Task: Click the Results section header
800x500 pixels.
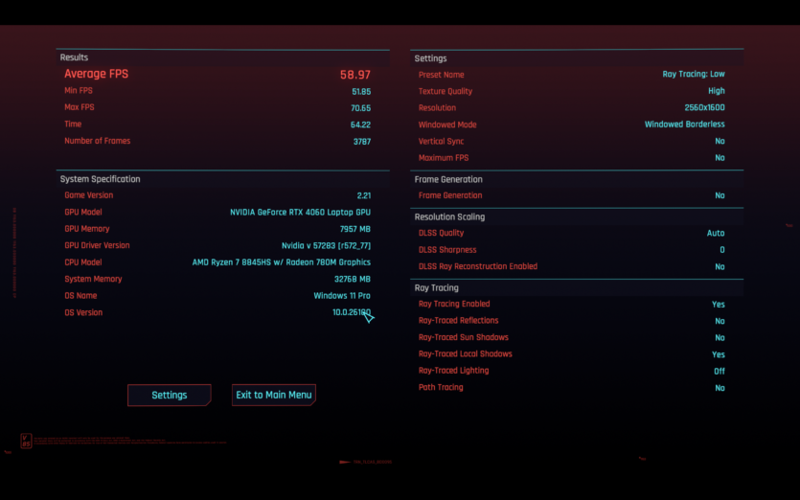Action: [x=74, y=57]
